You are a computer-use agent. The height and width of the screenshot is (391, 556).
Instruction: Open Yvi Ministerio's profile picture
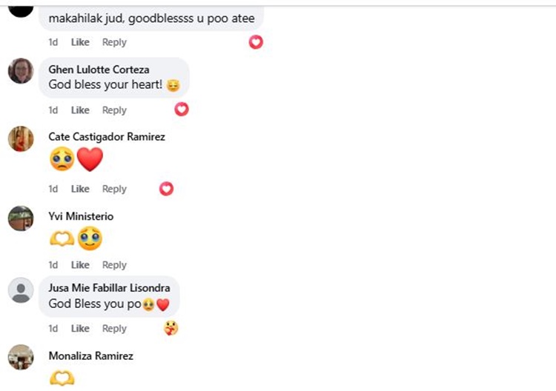(21, 218)
